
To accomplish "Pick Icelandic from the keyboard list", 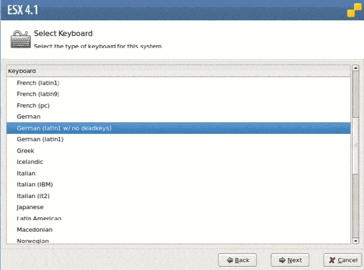I will point(30,162).
